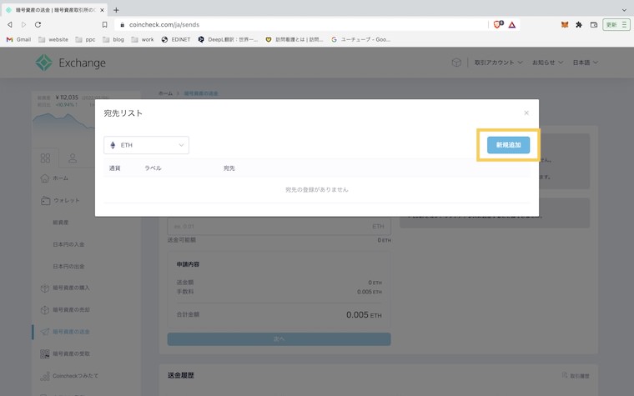Screen dimensions: 634x396
Task: Click the DeepL翻訳 bookmark
Action: coord(228,39)
